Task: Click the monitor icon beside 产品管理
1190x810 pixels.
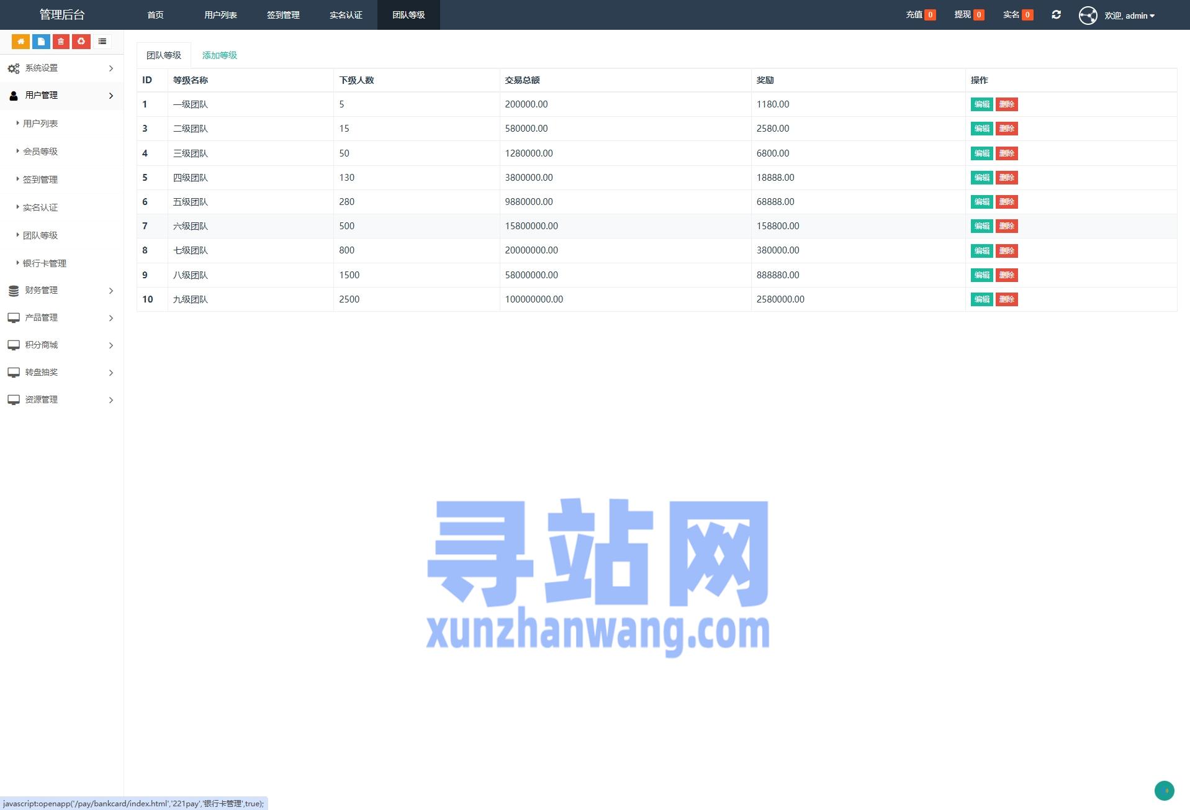Action: click(x=14, y=318)
